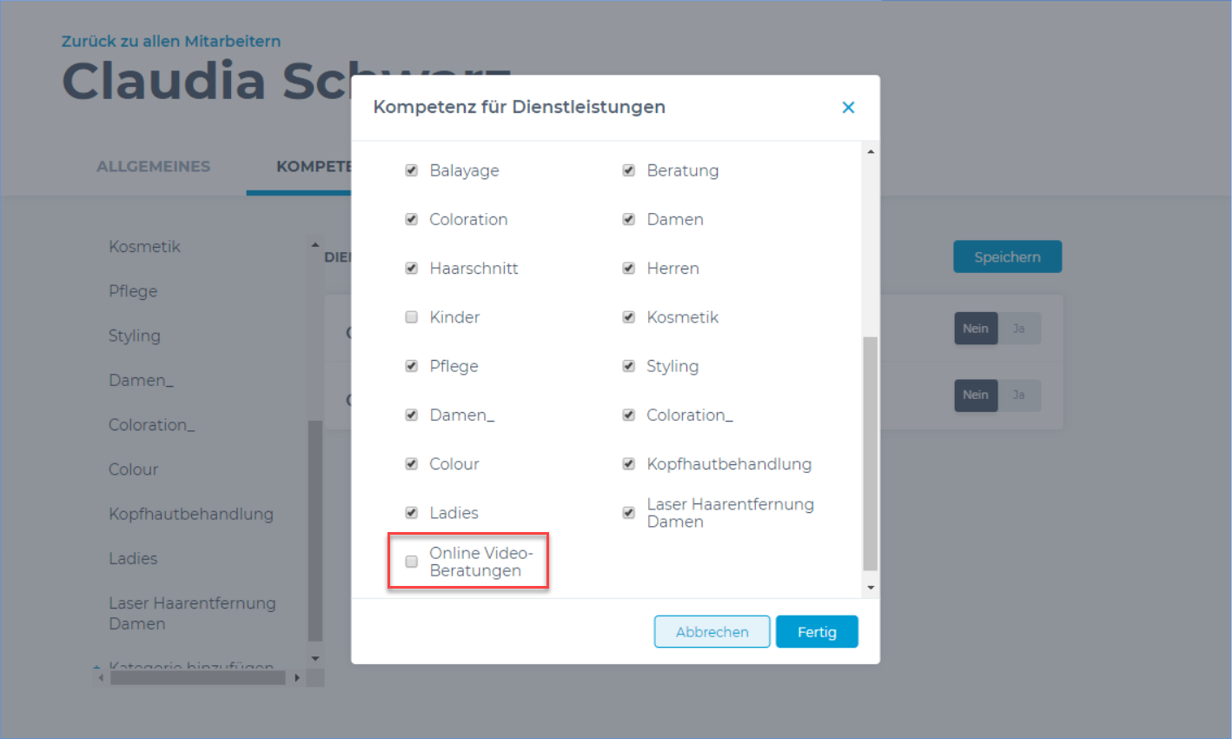Screen dimensions: 1232x739
Task: Check the Kinder checkbox
Action: pos(412,317)
